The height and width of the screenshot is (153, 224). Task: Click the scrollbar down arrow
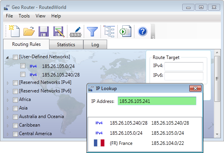(x=217, y=134)
